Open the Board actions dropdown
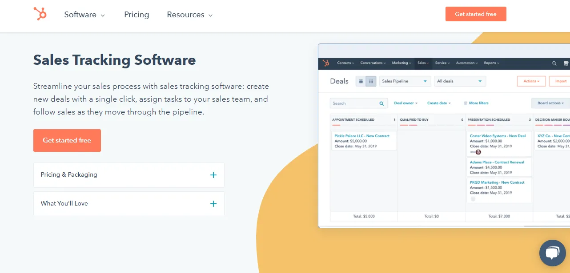 coord(550,103)
